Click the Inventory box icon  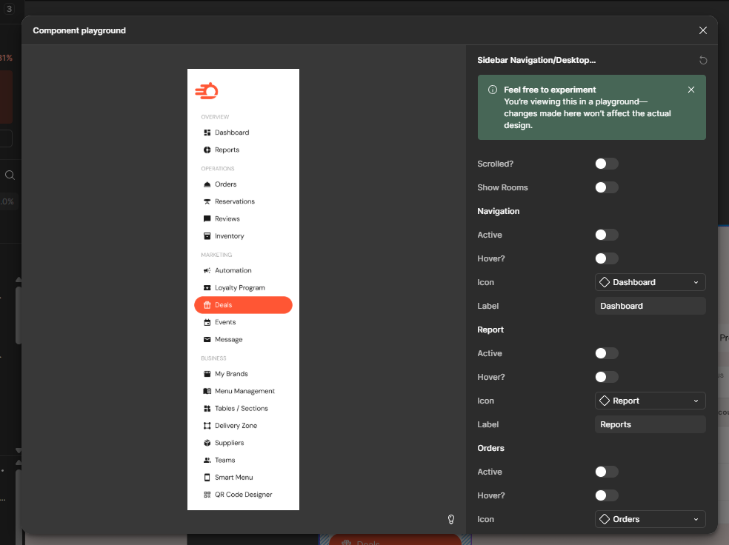click(207, 236)
